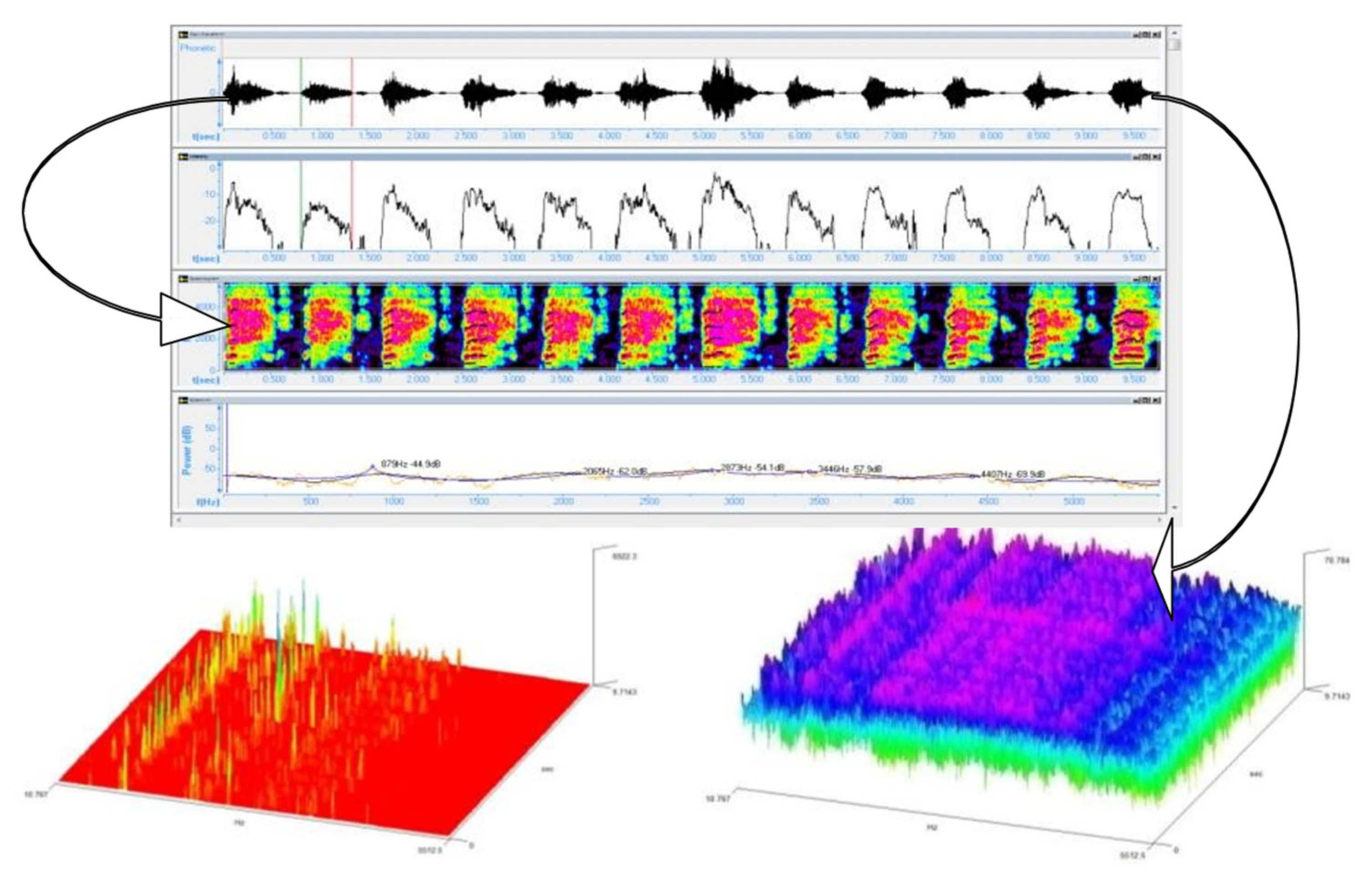Close the power spectrum panel
1371x879 pixels.
click(1156, 400)
